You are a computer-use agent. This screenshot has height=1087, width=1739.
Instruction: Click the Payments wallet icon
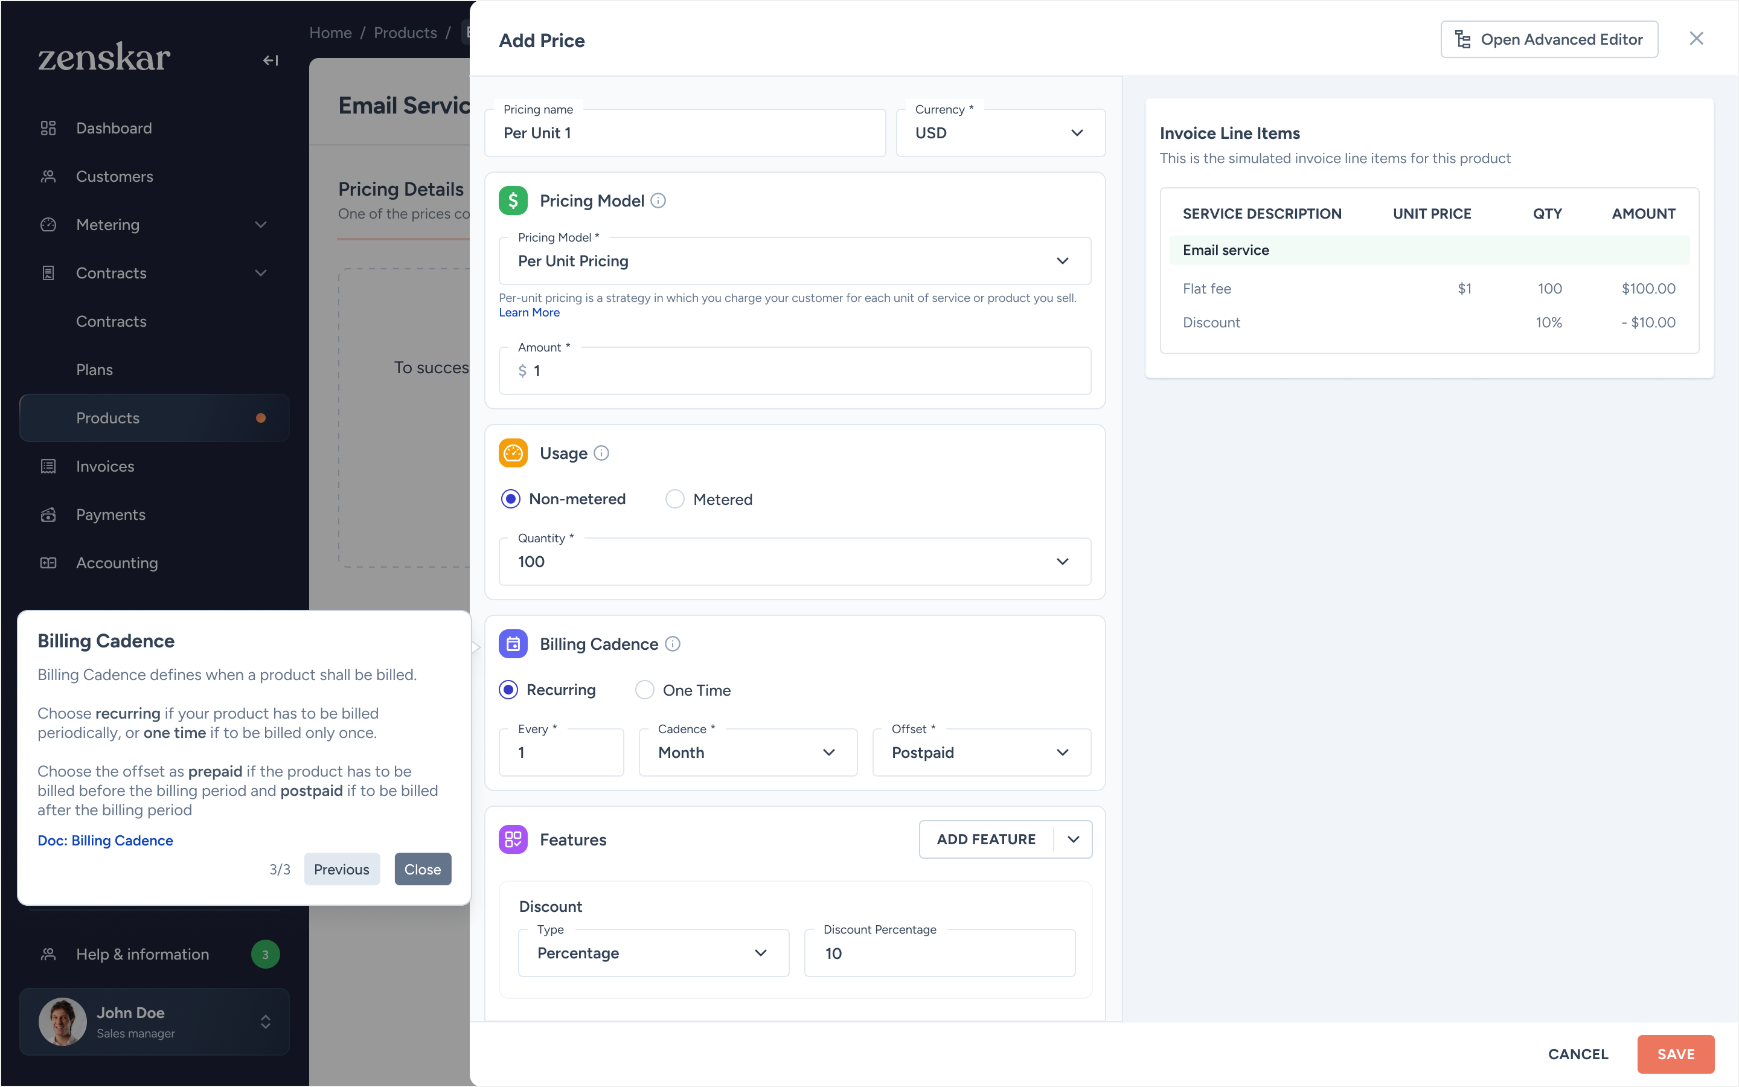(48, 515)
